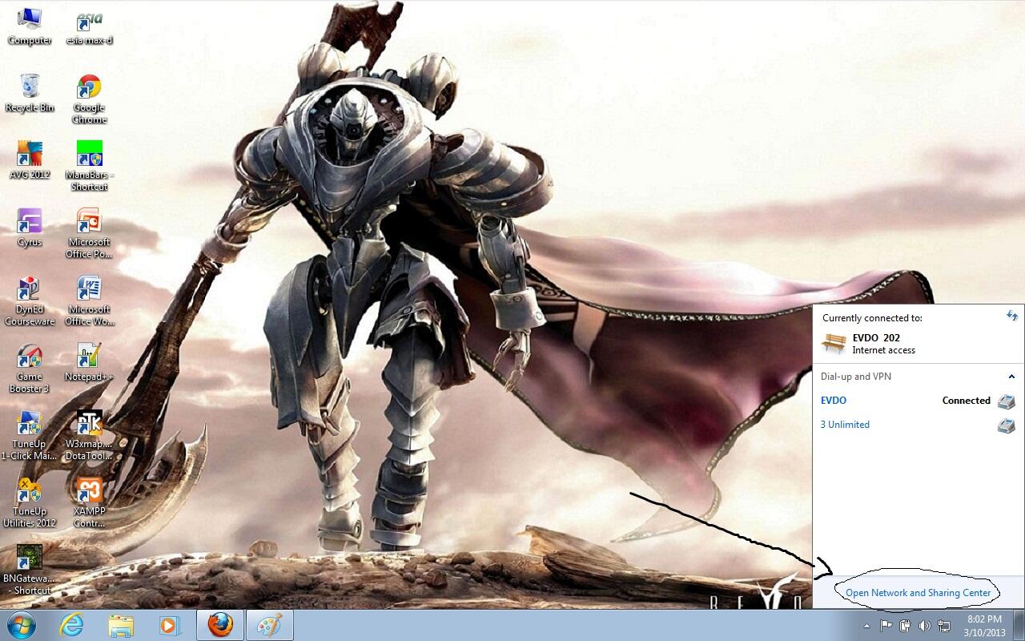Open the Computer desktop icon

(x=30, y=26)
